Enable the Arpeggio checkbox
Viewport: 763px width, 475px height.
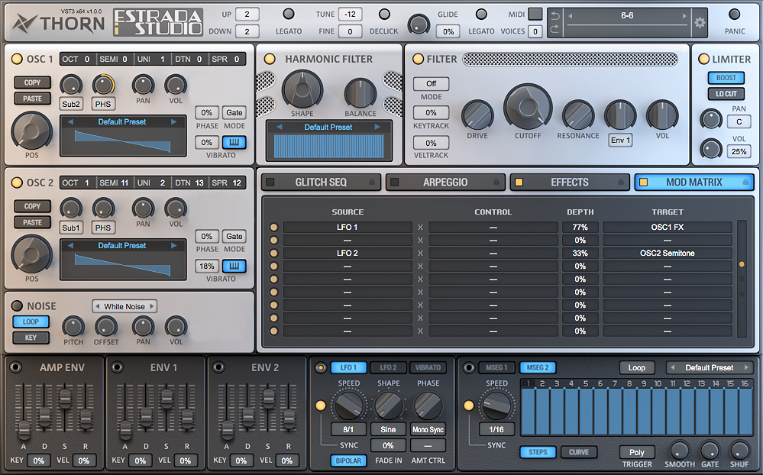395,182
